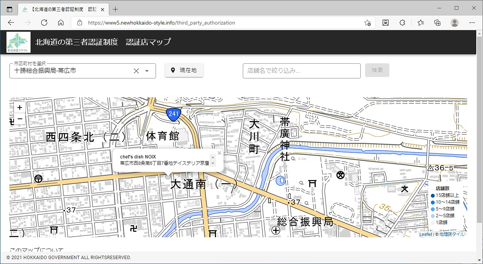Go back to the previous page
The image size is (483, 264).
(11, 23)
